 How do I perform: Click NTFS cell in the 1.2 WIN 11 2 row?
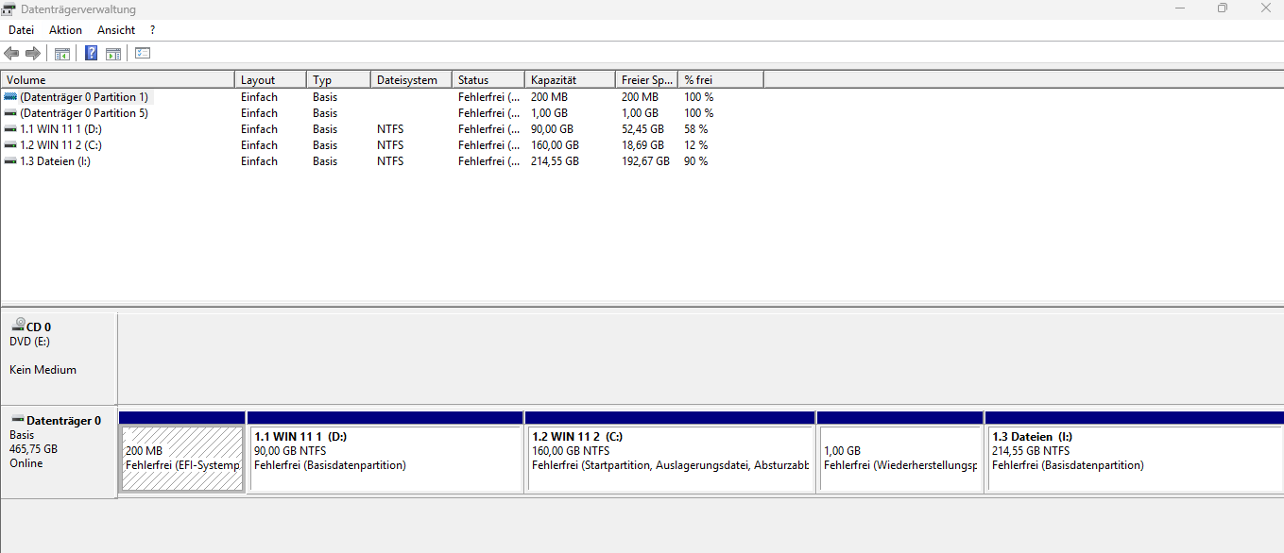(x=390, y=145)
